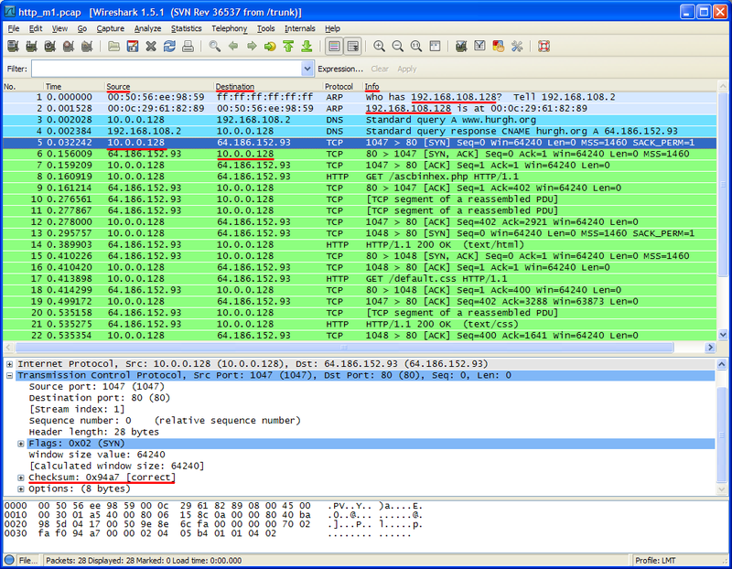Toggle auto scroll in live capture
This screenshot has height=569, width=732.
353,47
